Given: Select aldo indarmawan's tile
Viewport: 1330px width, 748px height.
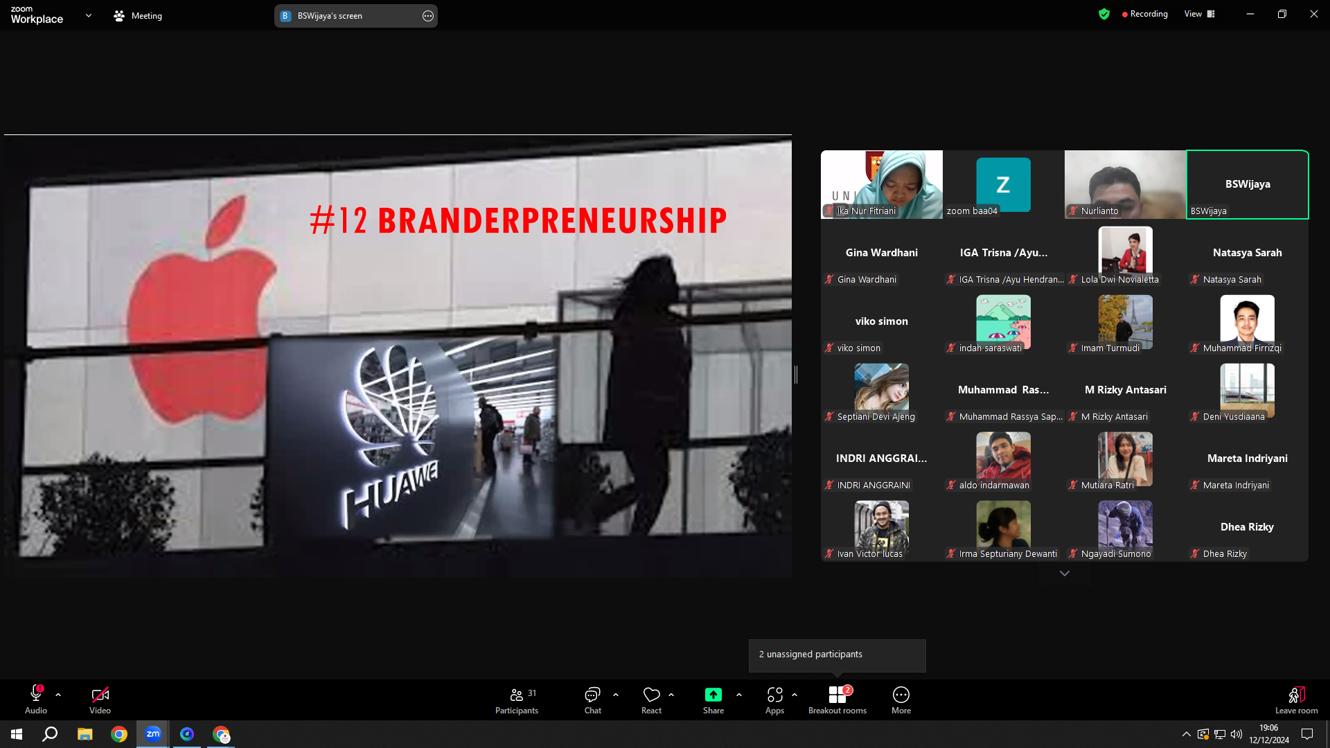Looking at the screenshot, I should tap(1004, 458).
